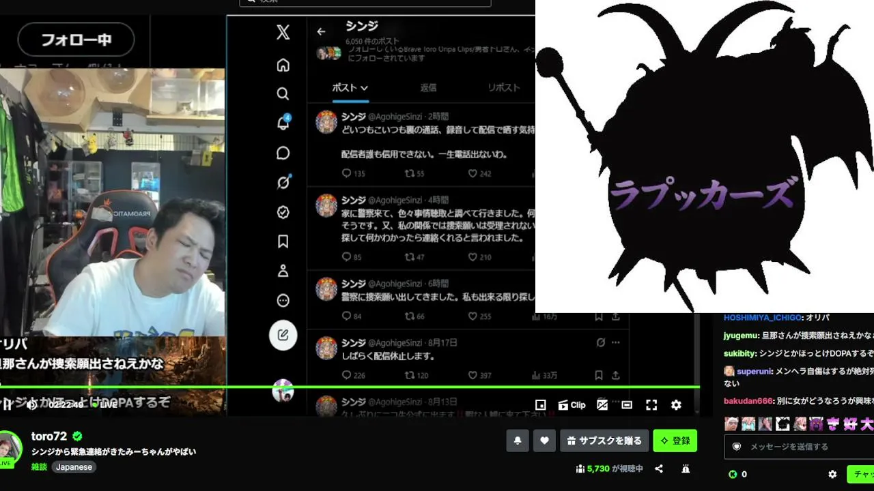Screen dimensions: 874x491
Task: Reply to the post with 135 replies
Action: [353, 173]
